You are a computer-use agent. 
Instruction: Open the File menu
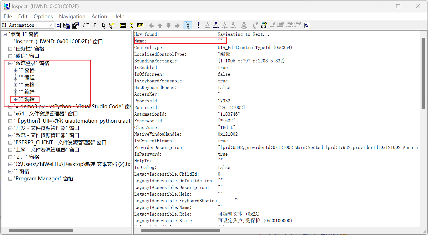[8, 16]
